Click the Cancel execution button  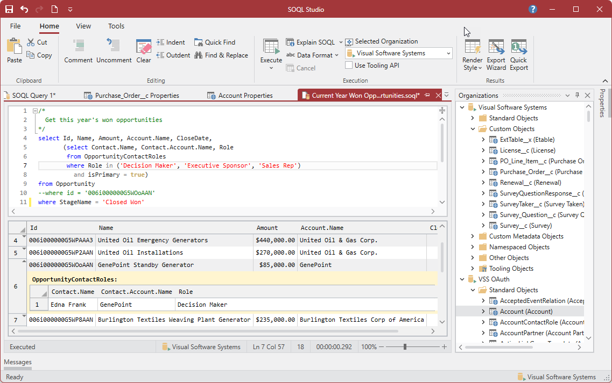[300, 68]
